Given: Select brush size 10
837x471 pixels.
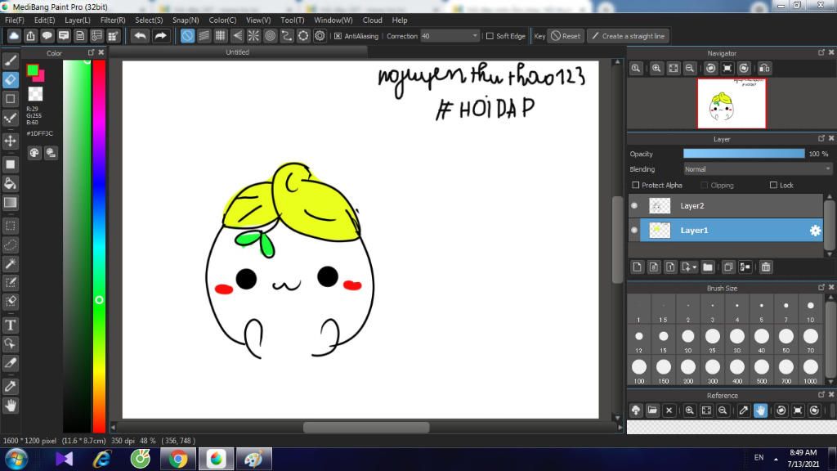Looking at the screenshot, I should (810, 308).
